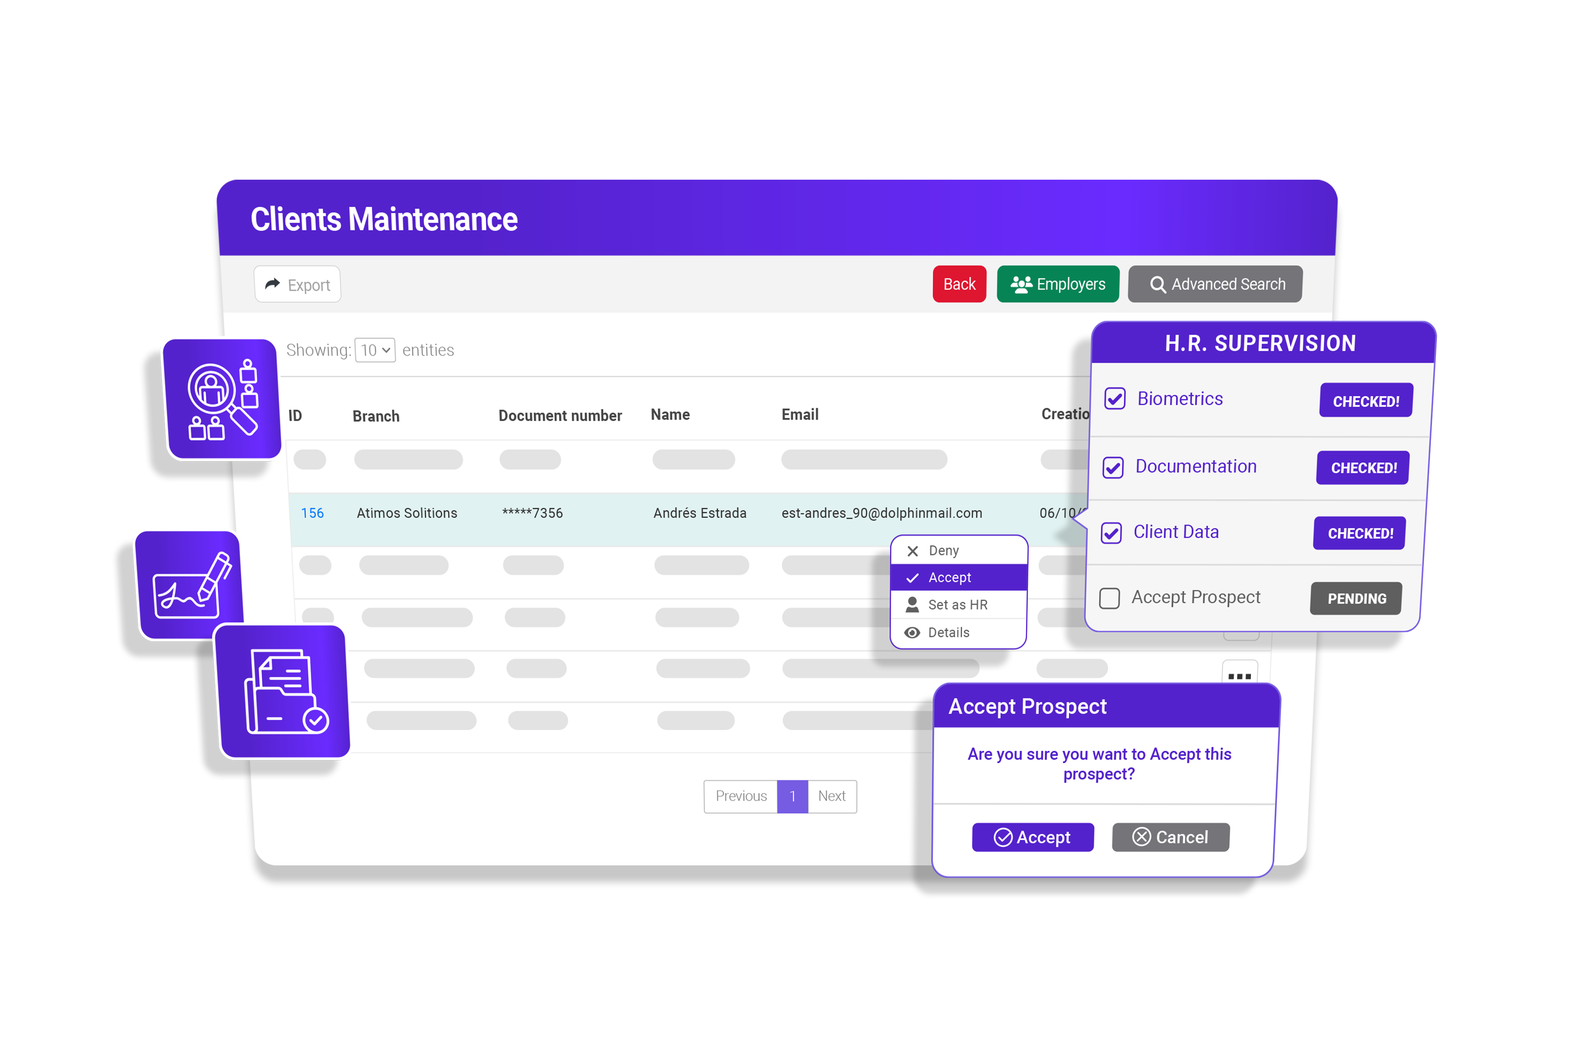This screenshot has height=1054, width=1596.
Task: Choose Accept in the row context menu
Action: (958, 578)
